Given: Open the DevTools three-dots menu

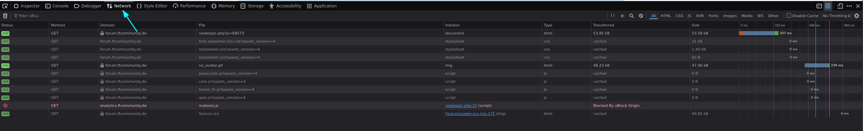Looking at the screenshot, I should point(849,6).
